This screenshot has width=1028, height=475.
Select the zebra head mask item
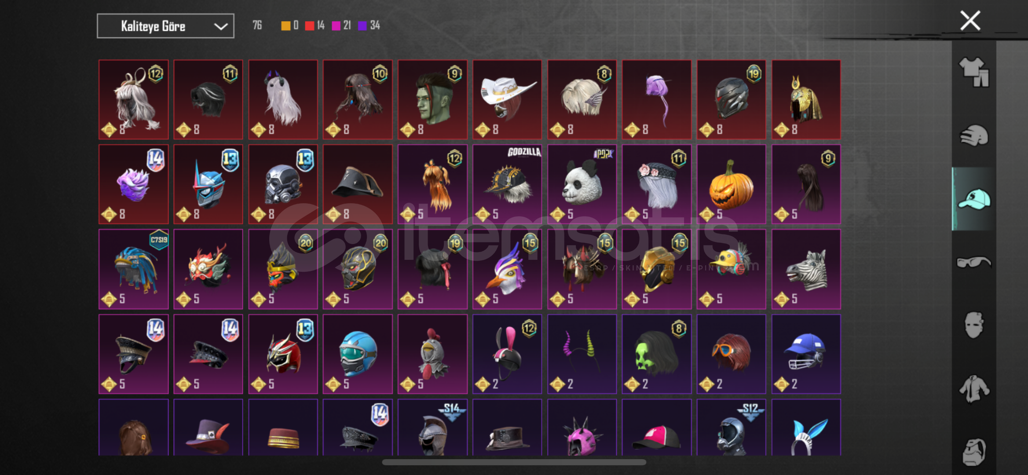click(806, 269)
